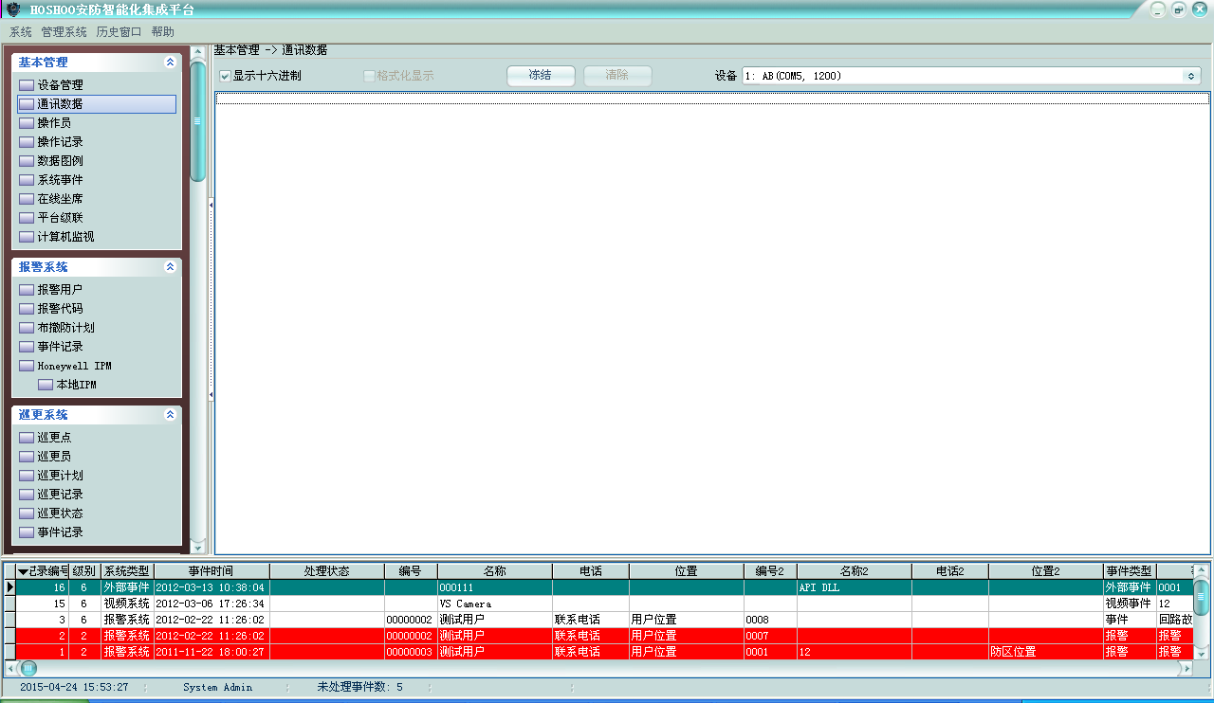This screenshot has height=703, width=1214.
Task: Click the 巡更计划 icon
Action: (x=27, y=476)
